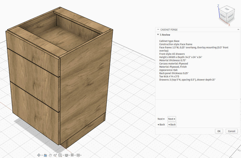Expand the Display Settings dropdown arrow
This screenshot has height=158, width=241.
coord(69,155)
